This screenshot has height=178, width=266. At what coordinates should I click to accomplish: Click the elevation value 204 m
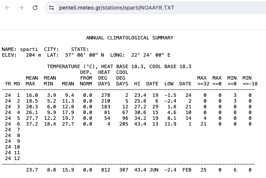[x=33, y=55]
